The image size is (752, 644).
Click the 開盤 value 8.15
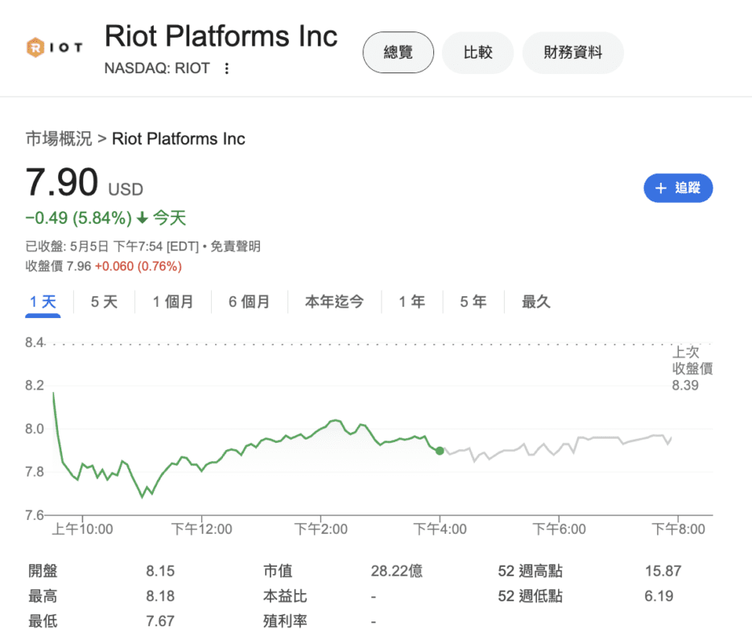click(160, 571)
